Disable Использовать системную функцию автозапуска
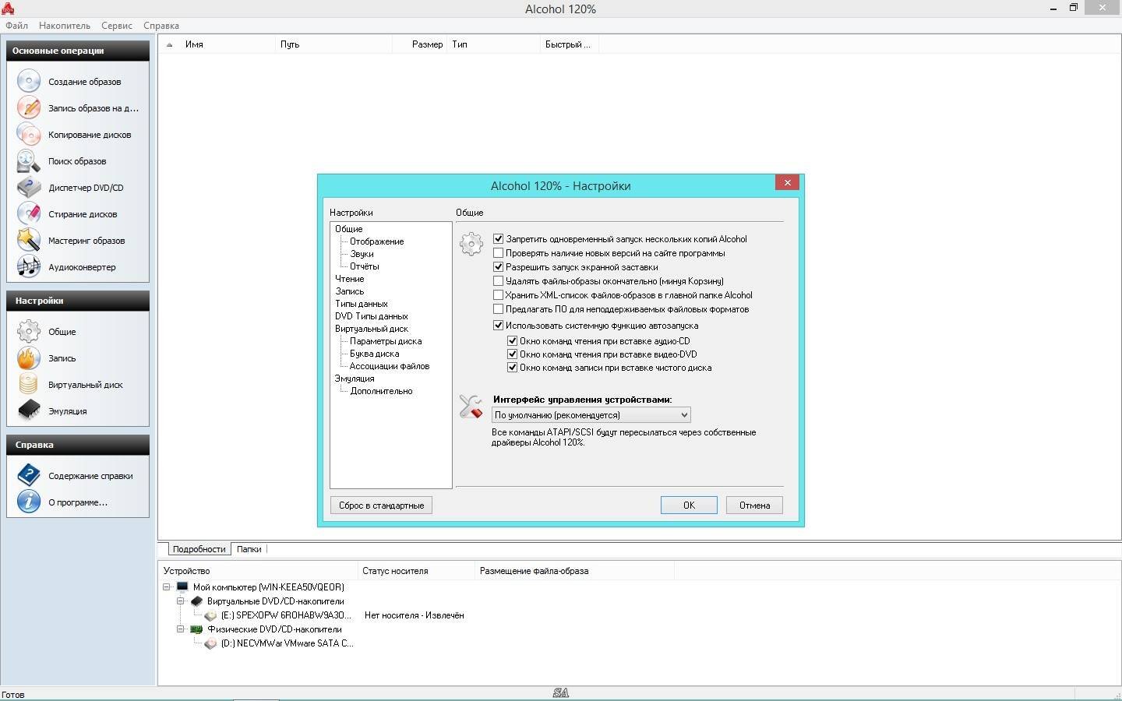This screenshot has height=701, width=1122. (499, 326)
